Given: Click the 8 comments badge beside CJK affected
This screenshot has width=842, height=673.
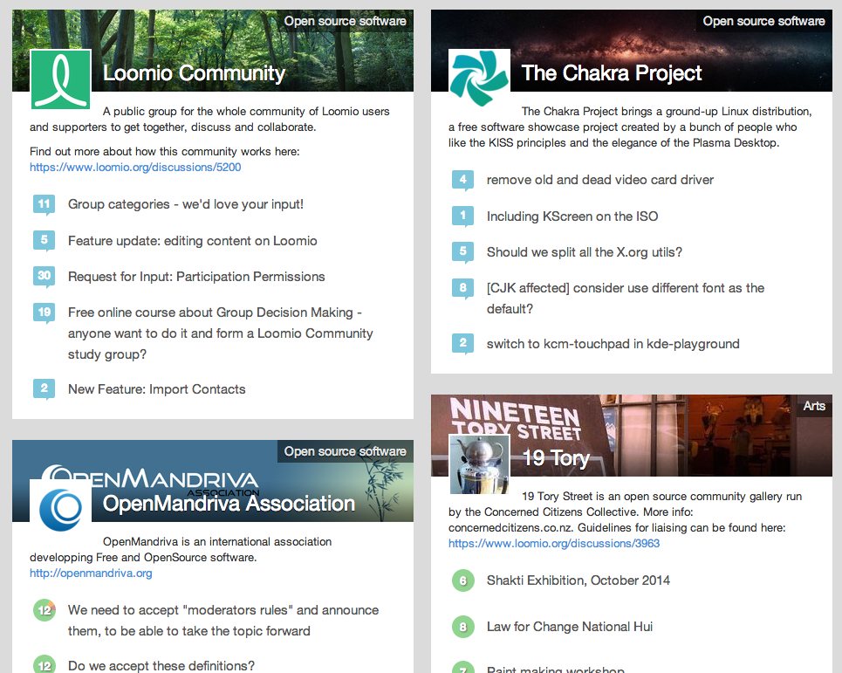Looking at the screenshot, I should pos(463,288).
